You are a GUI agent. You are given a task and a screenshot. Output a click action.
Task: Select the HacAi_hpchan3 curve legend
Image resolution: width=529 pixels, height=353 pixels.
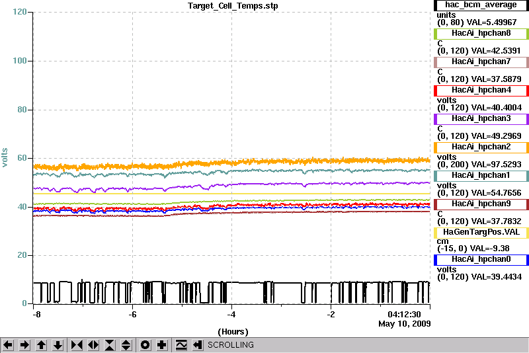coord(481,119)
